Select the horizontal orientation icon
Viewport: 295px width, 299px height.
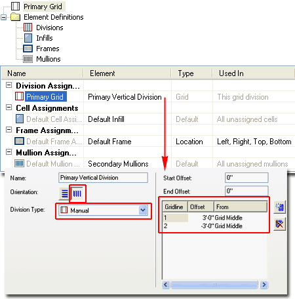tap(64, 193)
